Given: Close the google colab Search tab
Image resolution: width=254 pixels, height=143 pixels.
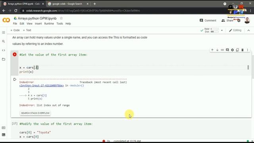Looking at the screenshot, I should [x=87, y=4].
